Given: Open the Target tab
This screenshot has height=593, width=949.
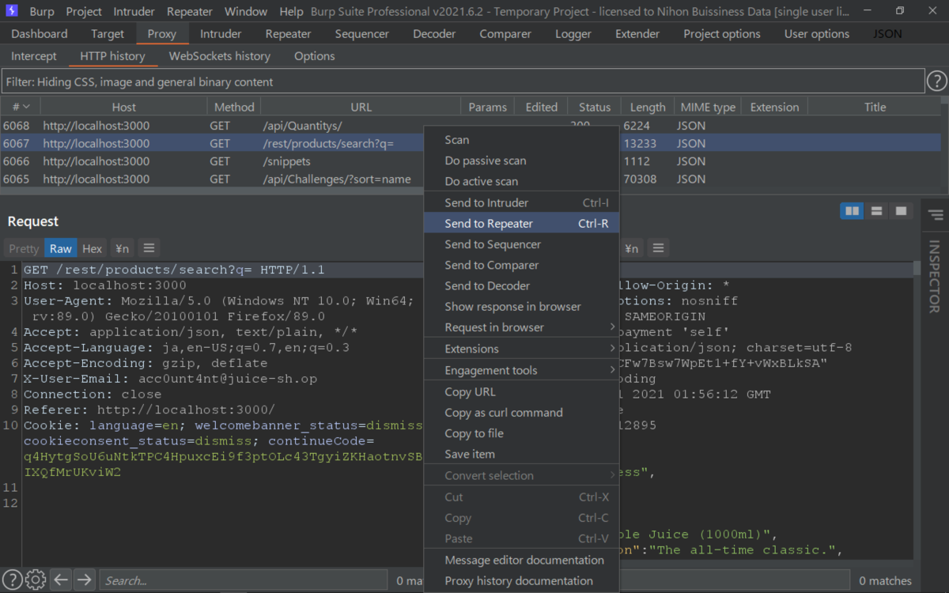Looking at the screenshot, I should (x=108, y=34).
